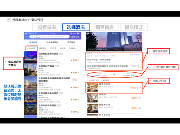
Task: Expand the 推荐排序 sort dropdown
Action: (x=33, y=42)
